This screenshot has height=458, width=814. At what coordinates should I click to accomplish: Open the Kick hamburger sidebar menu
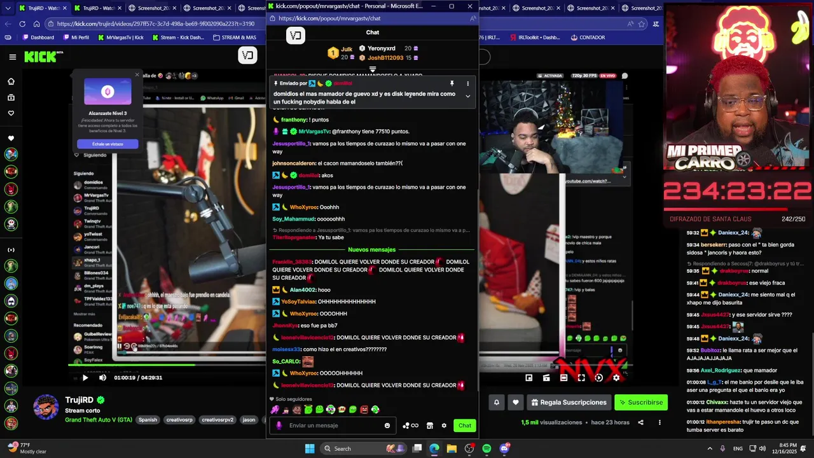[x=12, y=57]
